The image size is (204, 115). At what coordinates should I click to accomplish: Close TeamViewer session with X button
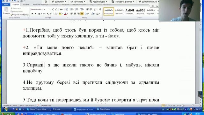coord(46,2)
